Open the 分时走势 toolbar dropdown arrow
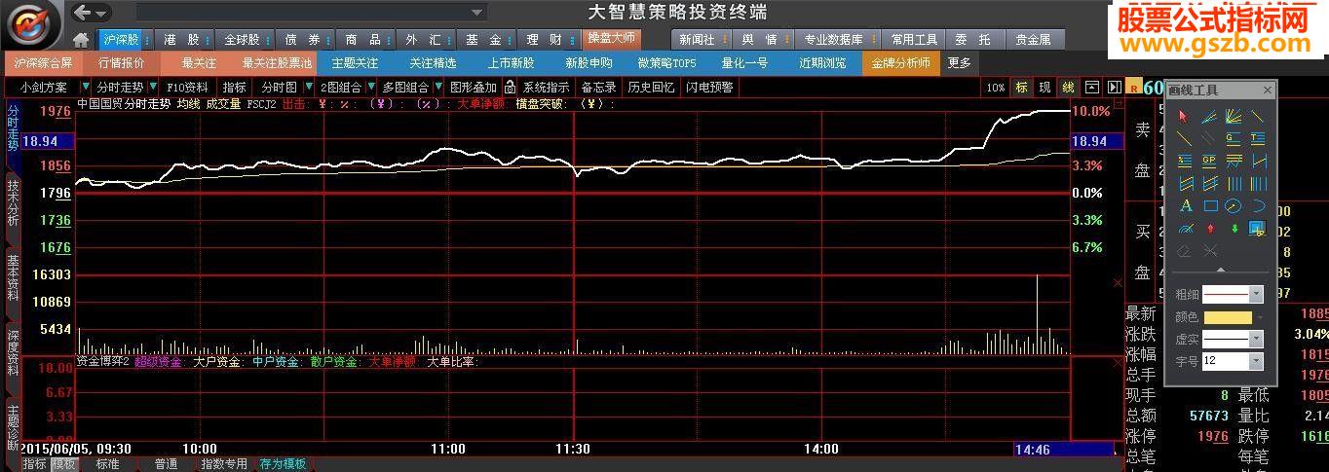Screen dimensions: 1329x472 coord(153,87)
